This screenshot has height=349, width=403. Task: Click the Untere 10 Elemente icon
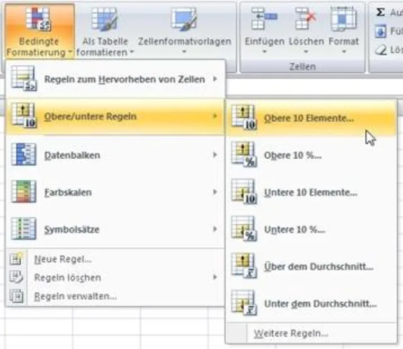(x=244, y=192)
